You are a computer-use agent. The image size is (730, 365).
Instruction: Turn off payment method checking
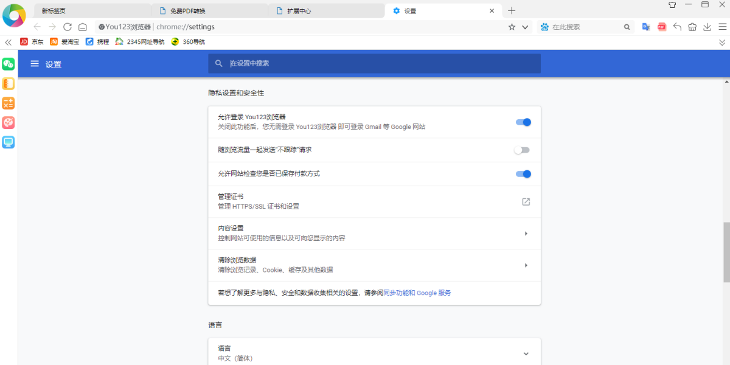(x=523, y=173)
